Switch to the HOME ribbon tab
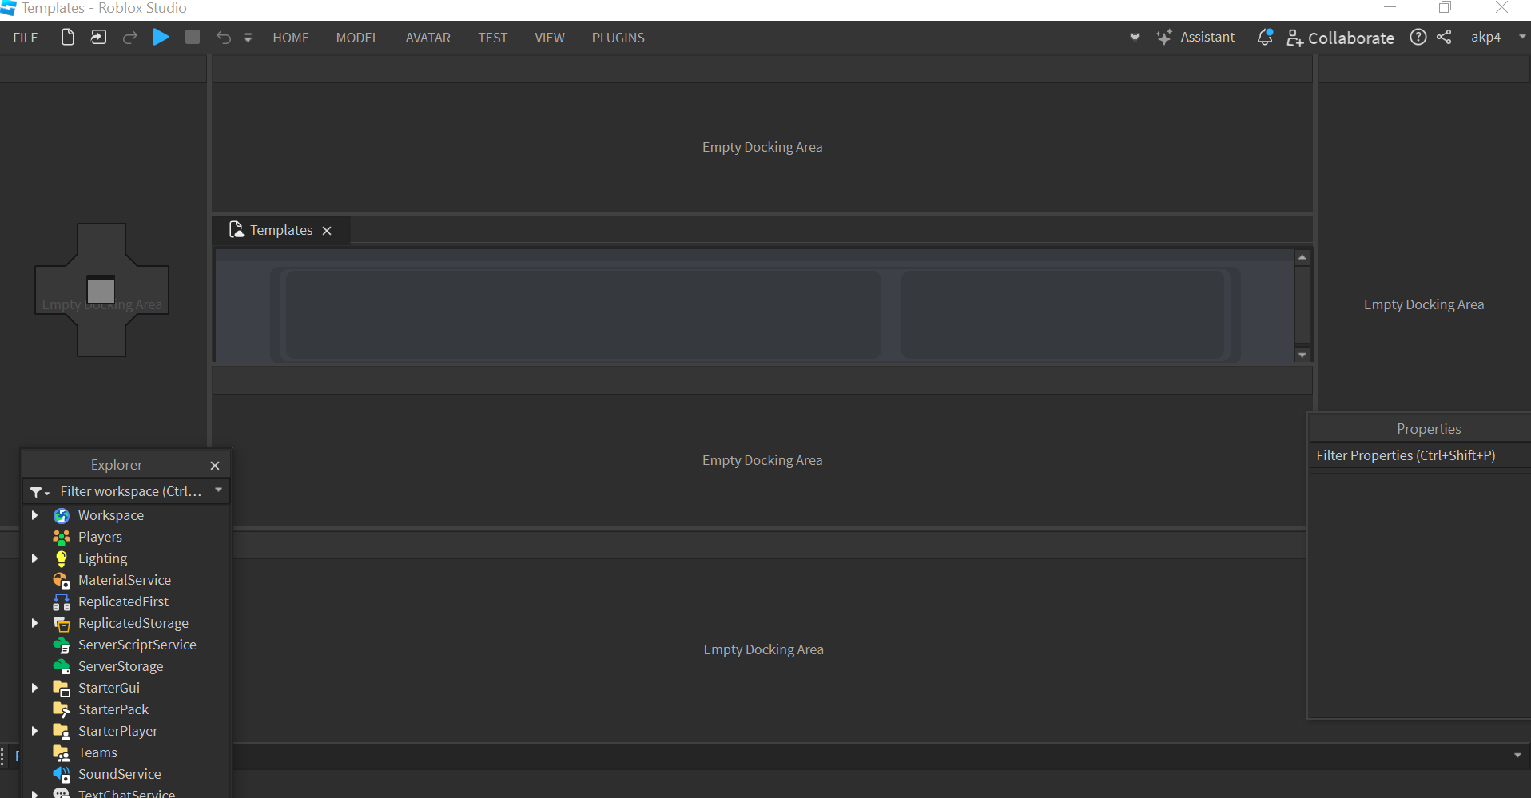The image size is (1531, 798). 291,38
